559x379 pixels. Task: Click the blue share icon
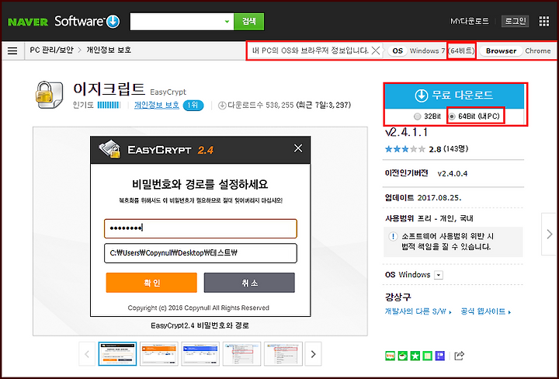tap(440, 356)
